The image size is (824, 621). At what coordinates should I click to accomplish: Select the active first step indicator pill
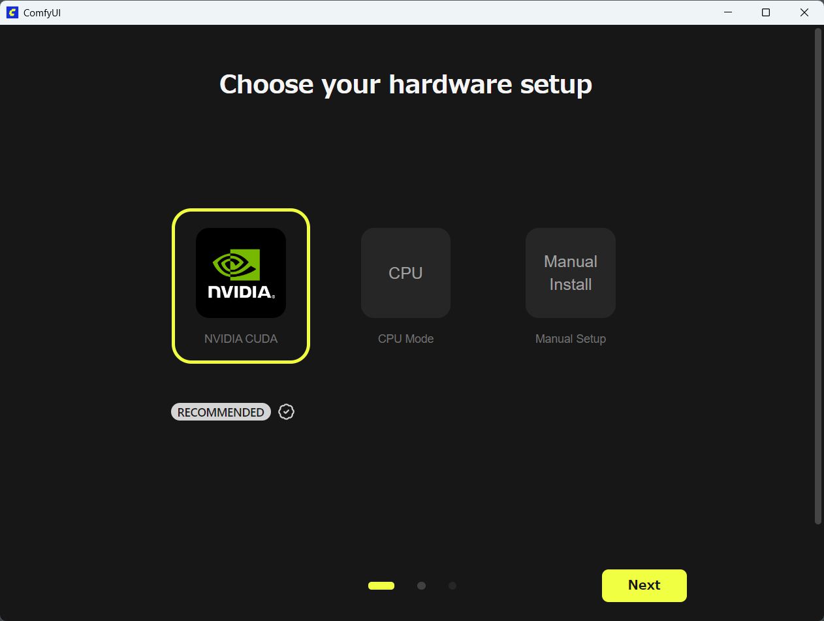point(381,586)
